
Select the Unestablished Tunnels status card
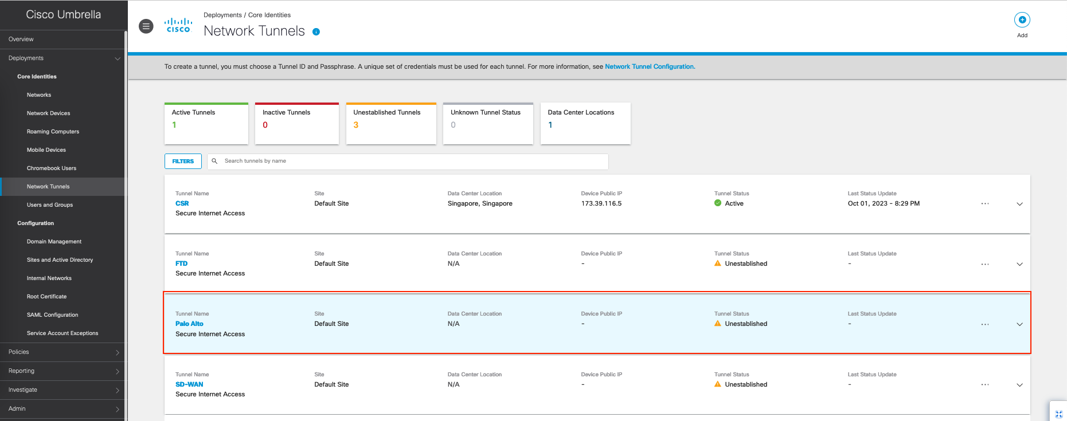click(x=391, y=123)
